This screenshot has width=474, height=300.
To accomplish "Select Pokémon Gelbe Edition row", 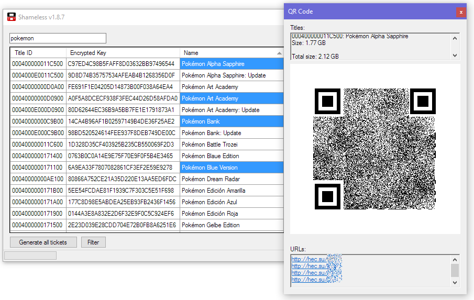I will 147,225.
